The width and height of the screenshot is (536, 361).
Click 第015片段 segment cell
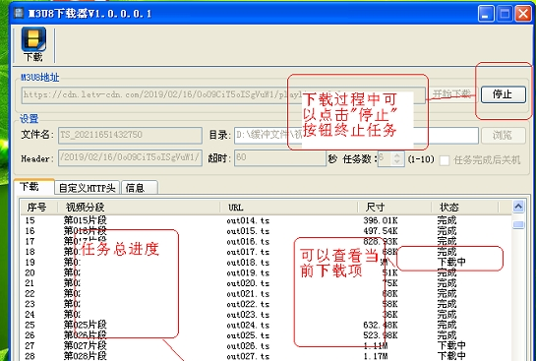pos(86,220)
